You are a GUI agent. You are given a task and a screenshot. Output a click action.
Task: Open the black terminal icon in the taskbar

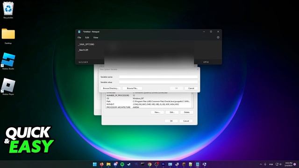click(x=142, y=164)
